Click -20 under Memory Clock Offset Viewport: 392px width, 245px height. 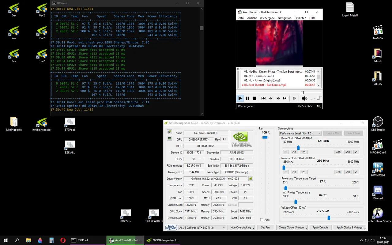[x=303, y=172]
